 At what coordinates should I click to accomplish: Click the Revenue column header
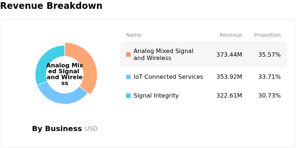pyautogui.click(x=231, y=35)
